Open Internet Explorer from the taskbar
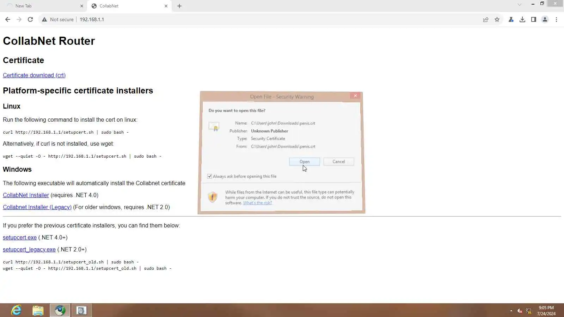Image resolution: width=564 pixels, height=317 pixels. (16, 310)
